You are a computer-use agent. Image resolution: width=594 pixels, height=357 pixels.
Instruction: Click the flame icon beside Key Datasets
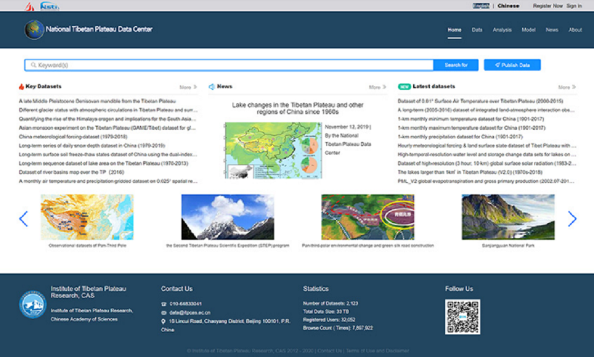click(21, 87)
